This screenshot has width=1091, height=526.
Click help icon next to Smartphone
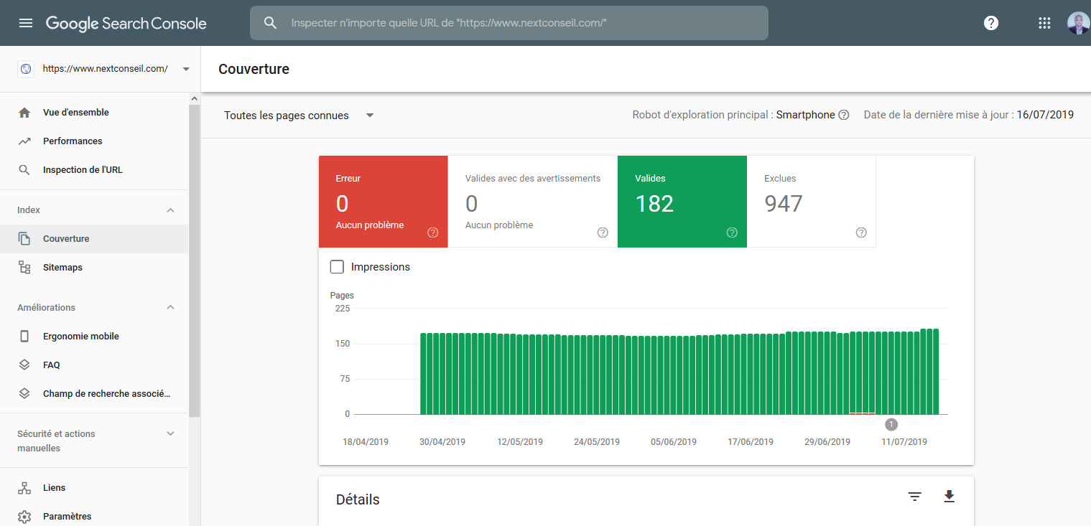tap(844, 115)
